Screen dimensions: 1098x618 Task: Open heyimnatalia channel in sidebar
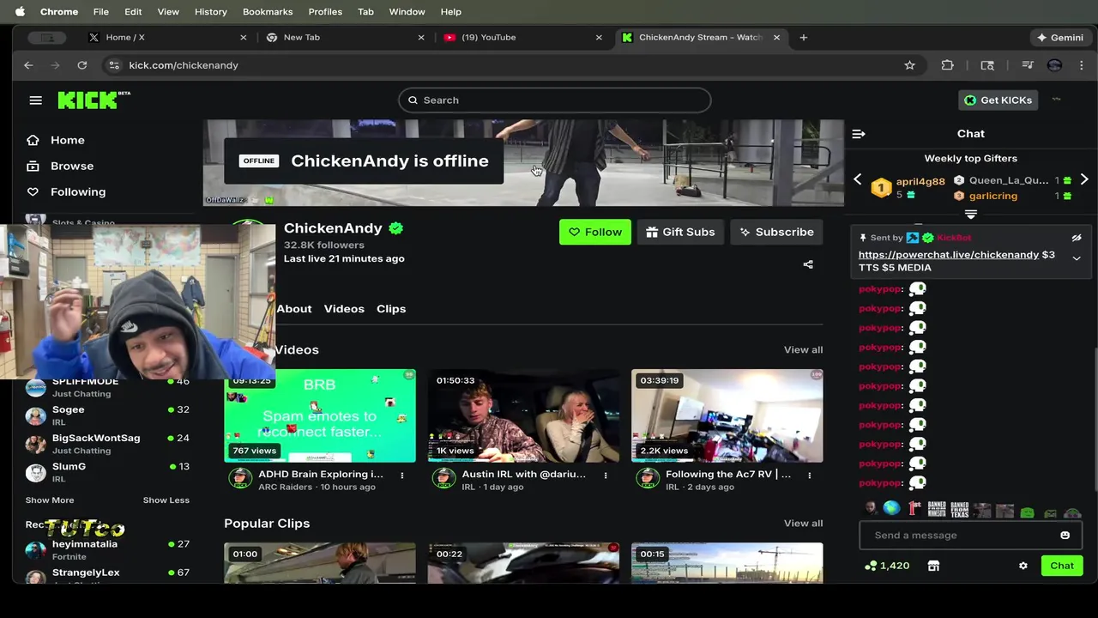pos(107,550)
